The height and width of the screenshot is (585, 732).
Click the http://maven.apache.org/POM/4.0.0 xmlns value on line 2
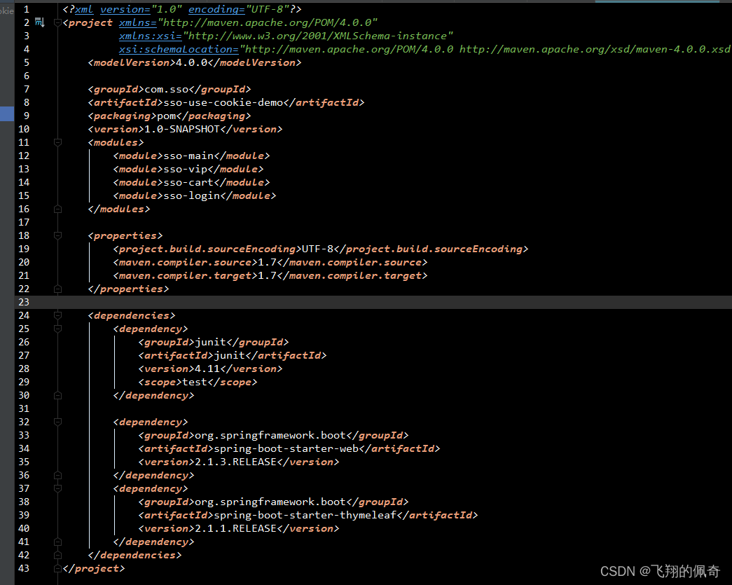click(x=268, y=22)
